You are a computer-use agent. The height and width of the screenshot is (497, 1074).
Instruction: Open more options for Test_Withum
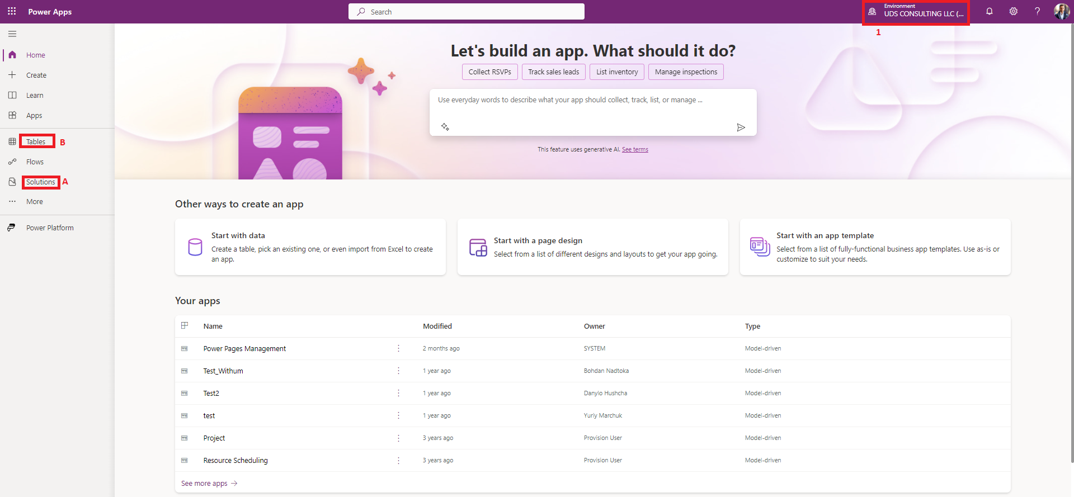[x=399, y=371]
